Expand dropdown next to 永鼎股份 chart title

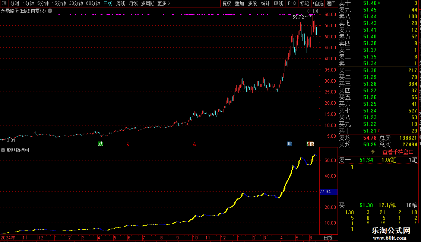point(50,11)
